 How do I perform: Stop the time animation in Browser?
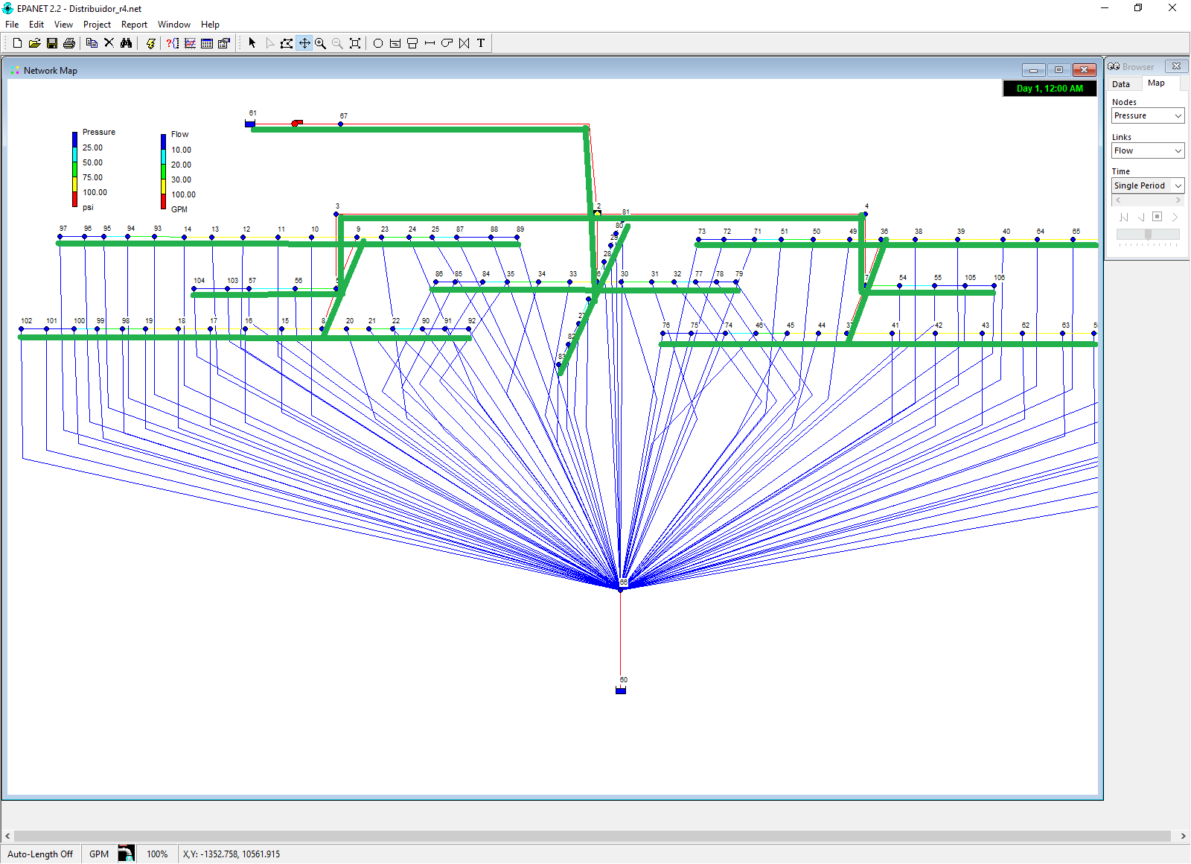point(1157,217)
